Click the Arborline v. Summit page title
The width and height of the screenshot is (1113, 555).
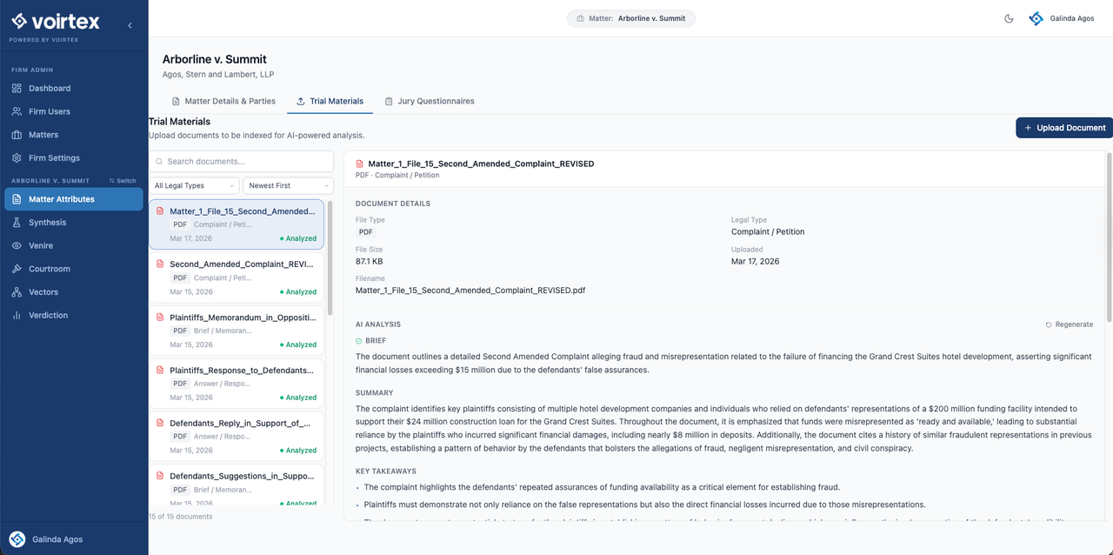[215, 59]
